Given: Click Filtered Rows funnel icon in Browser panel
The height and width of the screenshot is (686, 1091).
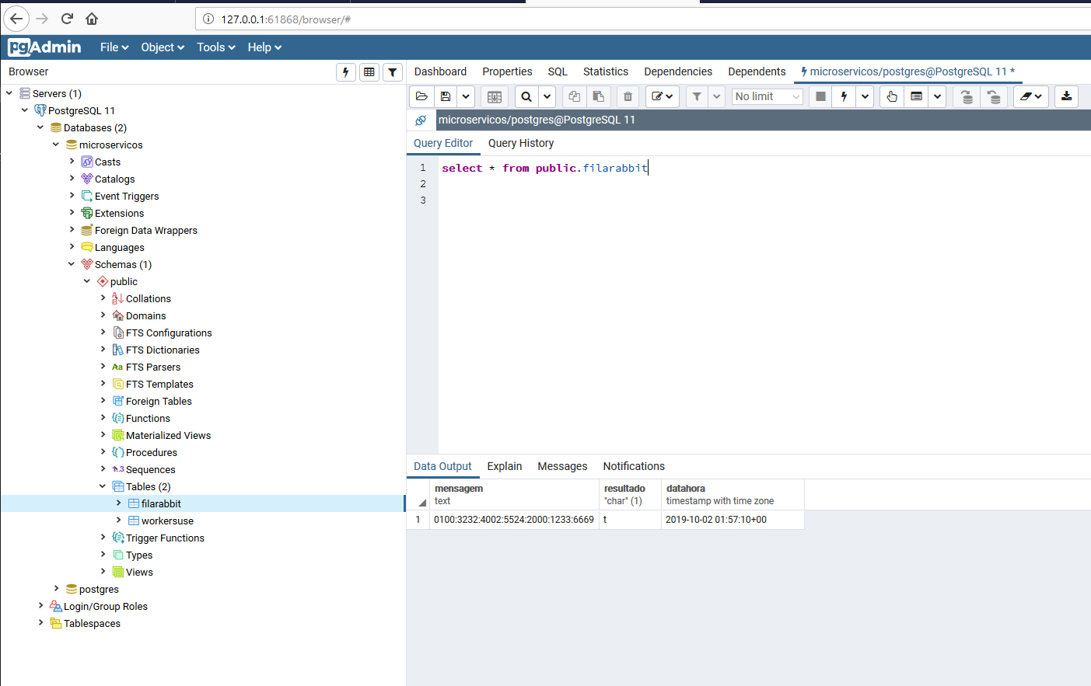Looking at the screenshot, I should (x=393, y=72).
